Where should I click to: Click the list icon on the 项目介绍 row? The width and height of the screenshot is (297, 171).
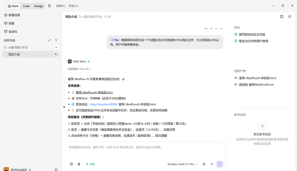[x=56, y=54]
